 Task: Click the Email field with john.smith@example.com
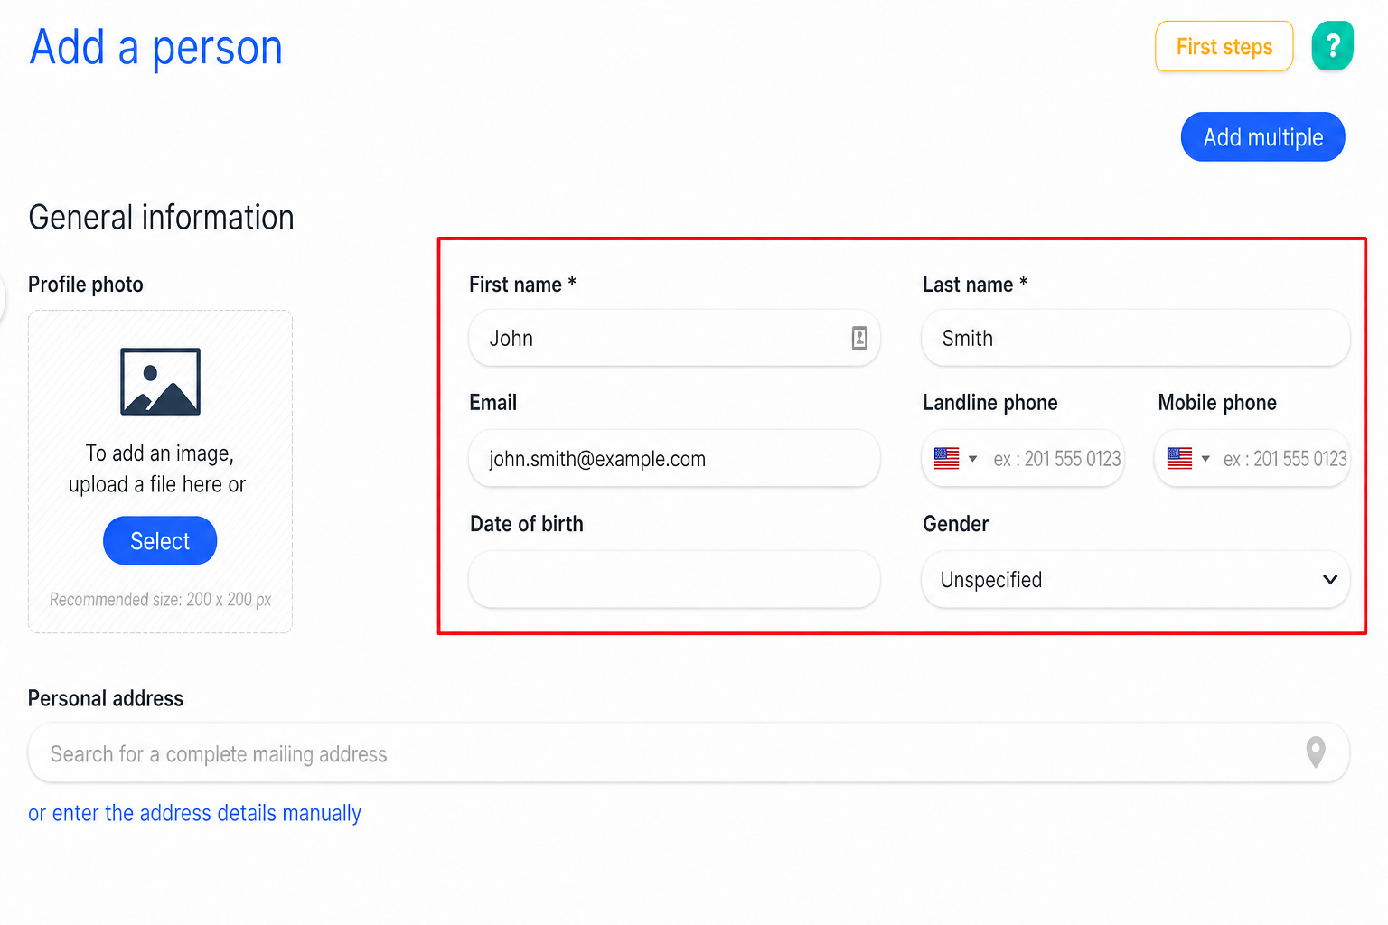point(674,459)
